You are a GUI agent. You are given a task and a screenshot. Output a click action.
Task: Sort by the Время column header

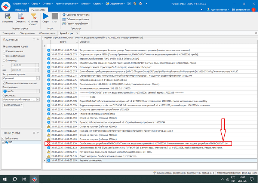[x=65, y=42]
